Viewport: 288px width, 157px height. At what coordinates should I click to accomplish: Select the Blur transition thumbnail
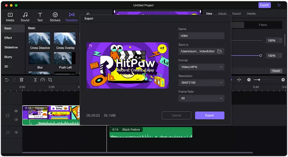click(x=40, y=58)
